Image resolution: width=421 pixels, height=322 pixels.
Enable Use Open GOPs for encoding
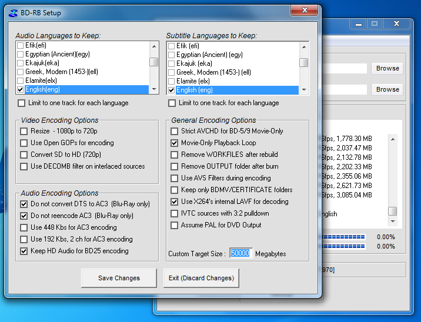[24, 143]
